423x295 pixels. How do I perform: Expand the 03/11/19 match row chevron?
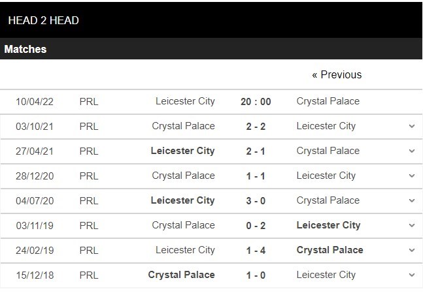[412, 225]
